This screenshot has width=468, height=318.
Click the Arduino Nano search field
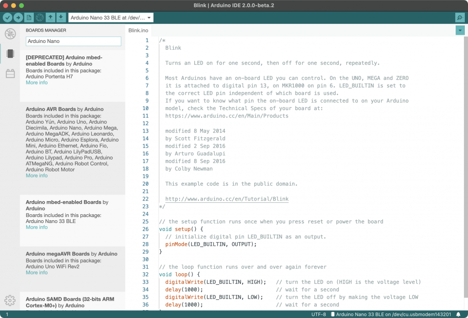pos(73,41)
